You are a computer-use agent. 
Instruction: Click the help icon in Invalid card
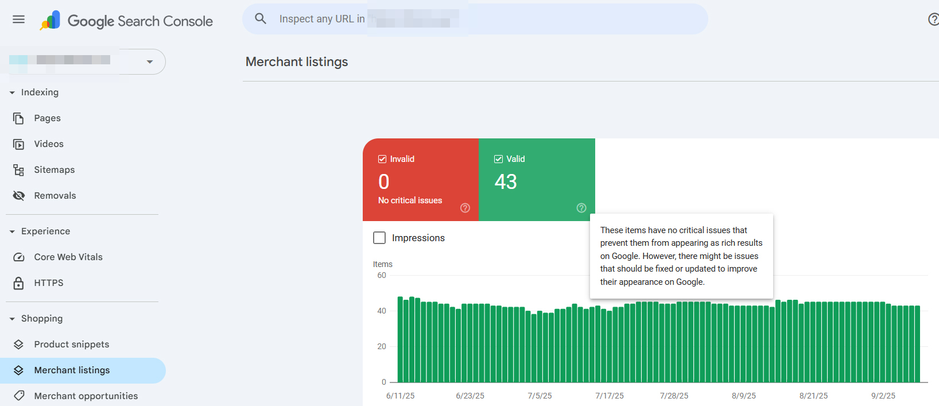465,208
